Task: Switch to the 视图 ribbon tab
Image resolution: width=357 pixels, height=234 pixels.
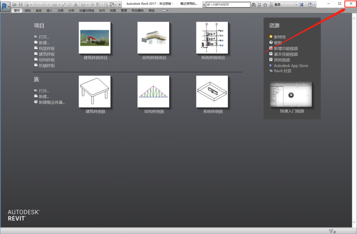Action: [113, 11]
